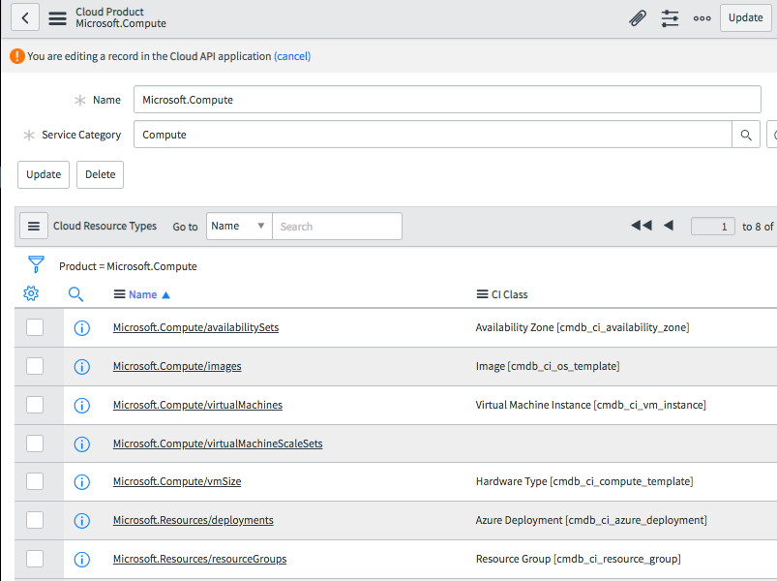Open Microsoft.Compute/virtualMachineScaleSets link
Image resolution: width=777 pixels, height=581 pixels.
point(218,443)
